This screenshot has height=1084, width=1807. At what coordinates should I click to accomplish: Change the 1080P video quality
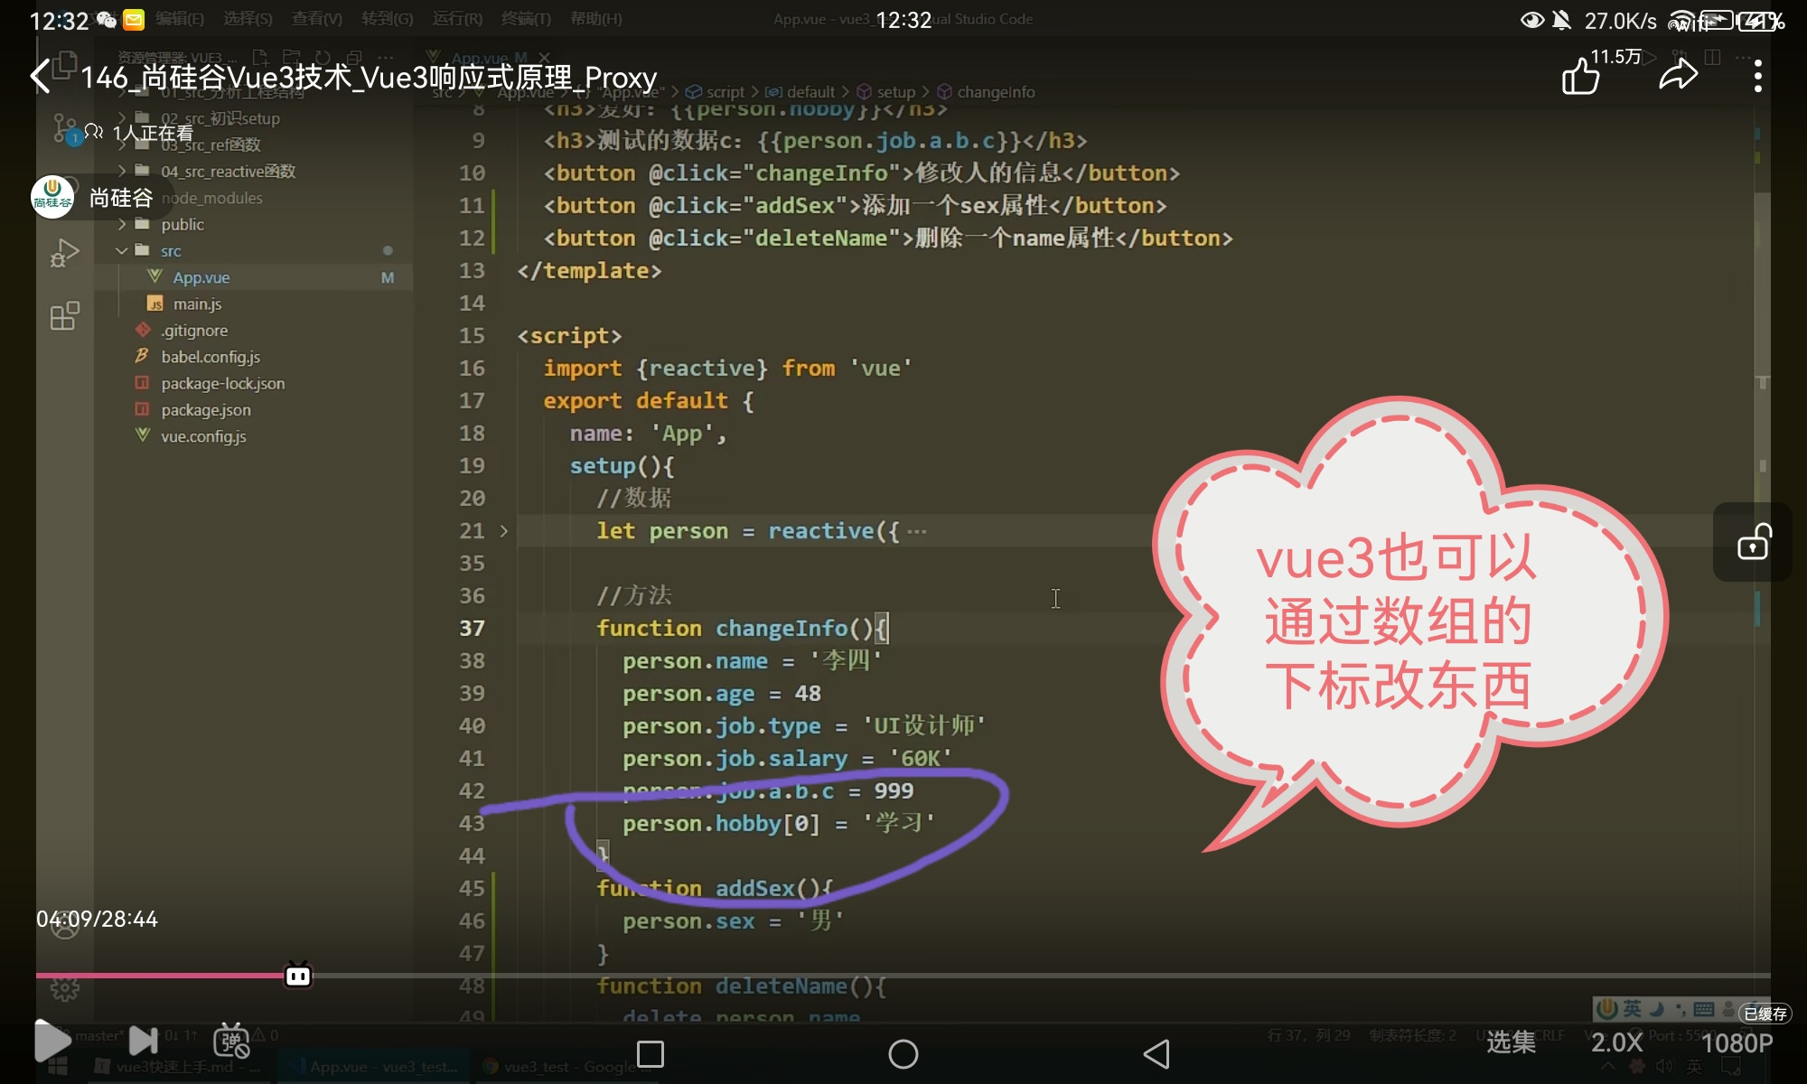click(x=1737, y=1042)
